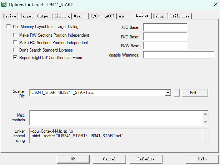Select the Linker tab
Viewport: 220px width, 165px height.
coord(142,15)
